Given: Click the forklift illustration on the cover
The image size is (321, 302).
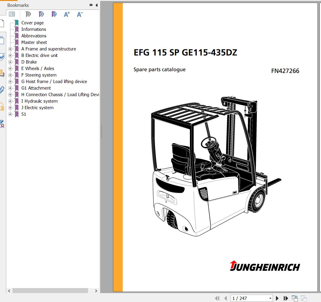Looking at the screenshot, I should coord(216,166).
